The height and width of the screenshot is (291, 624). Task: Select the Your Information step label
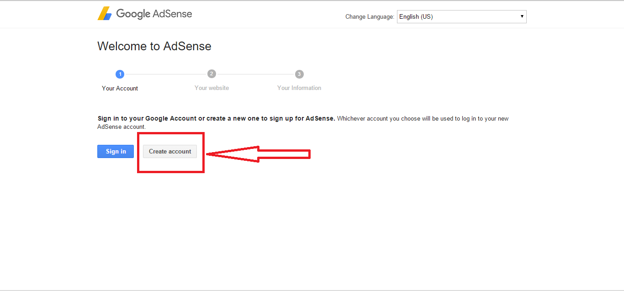point(299,88)
